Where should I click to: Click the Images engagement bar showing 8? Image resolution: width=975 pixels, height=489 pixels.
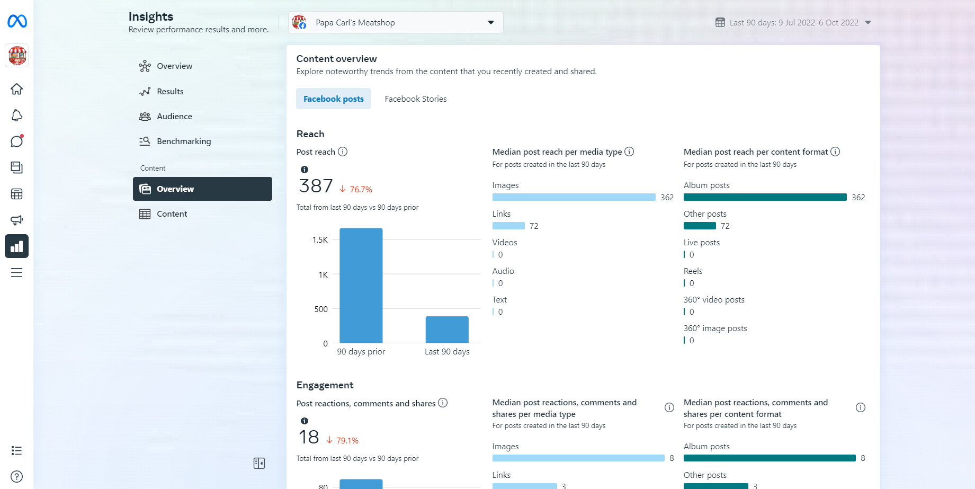[x=578, y=458]
